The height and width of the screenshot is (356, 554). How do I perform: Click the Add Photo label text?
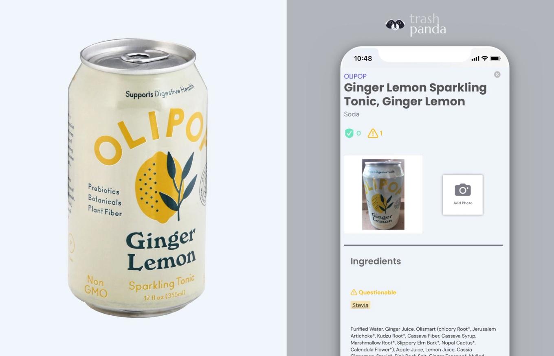coord(463,203)
